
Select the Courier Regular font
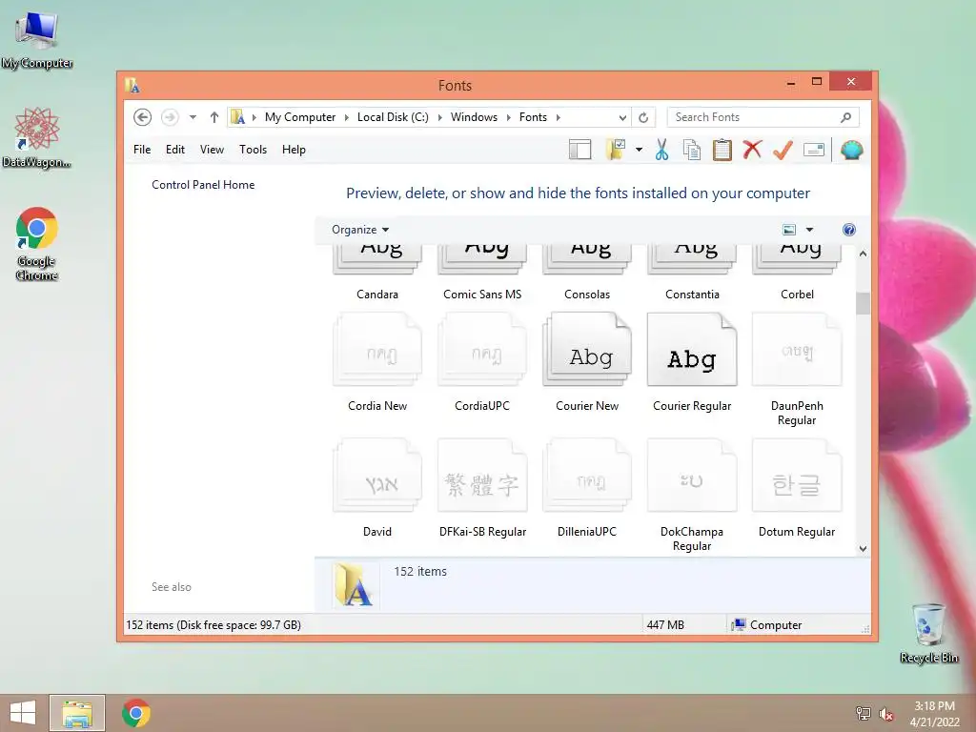click(692, 363)
